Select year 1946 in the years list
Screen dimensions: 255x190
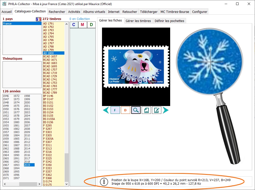(6, 96)
